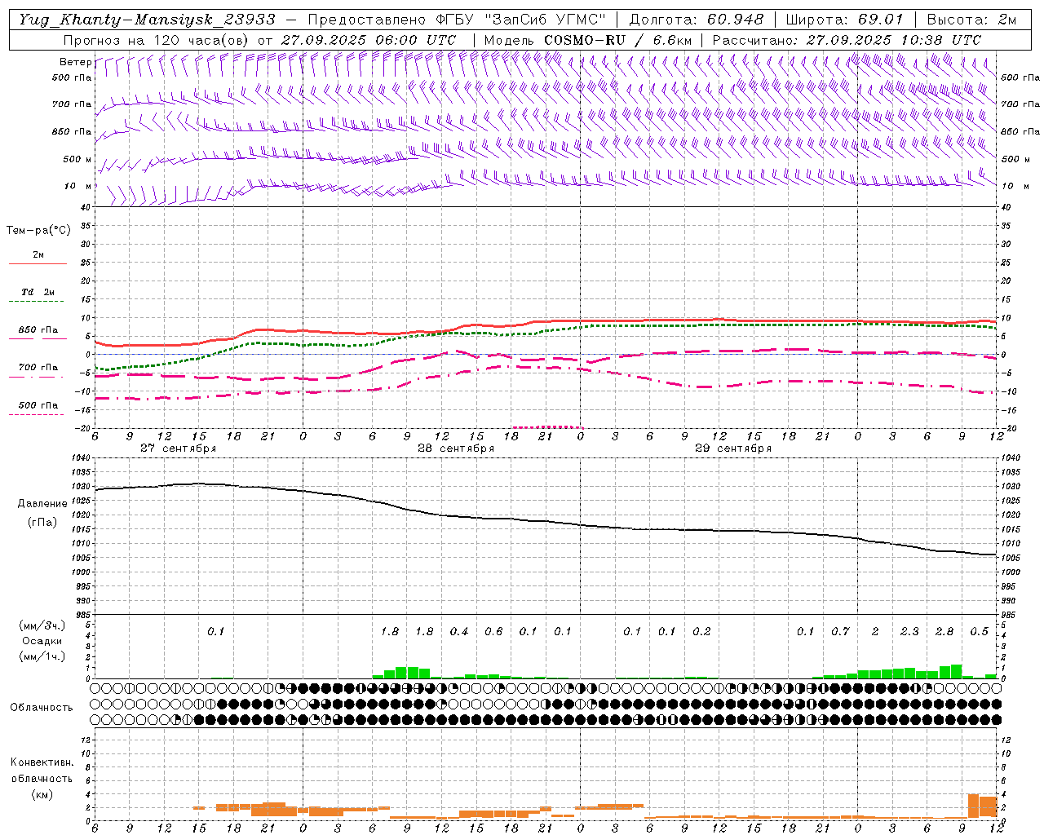The image size is (1044, 835).
Task: Click the Облачность row label
Action: pyautogui.click(x=42, y=708)
